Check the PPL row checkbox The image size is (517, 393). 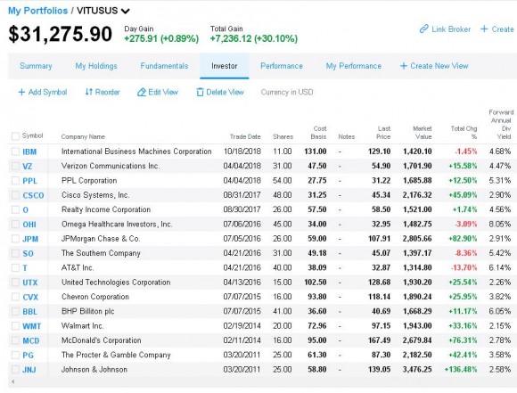[x=15, y=180]
